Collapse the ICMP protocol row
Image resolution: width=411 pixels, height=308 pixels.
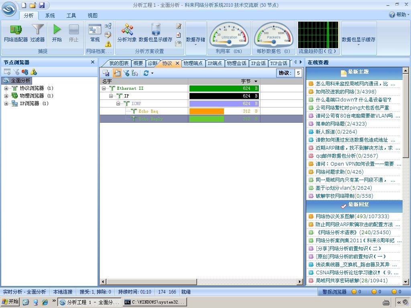click(118, 104)
